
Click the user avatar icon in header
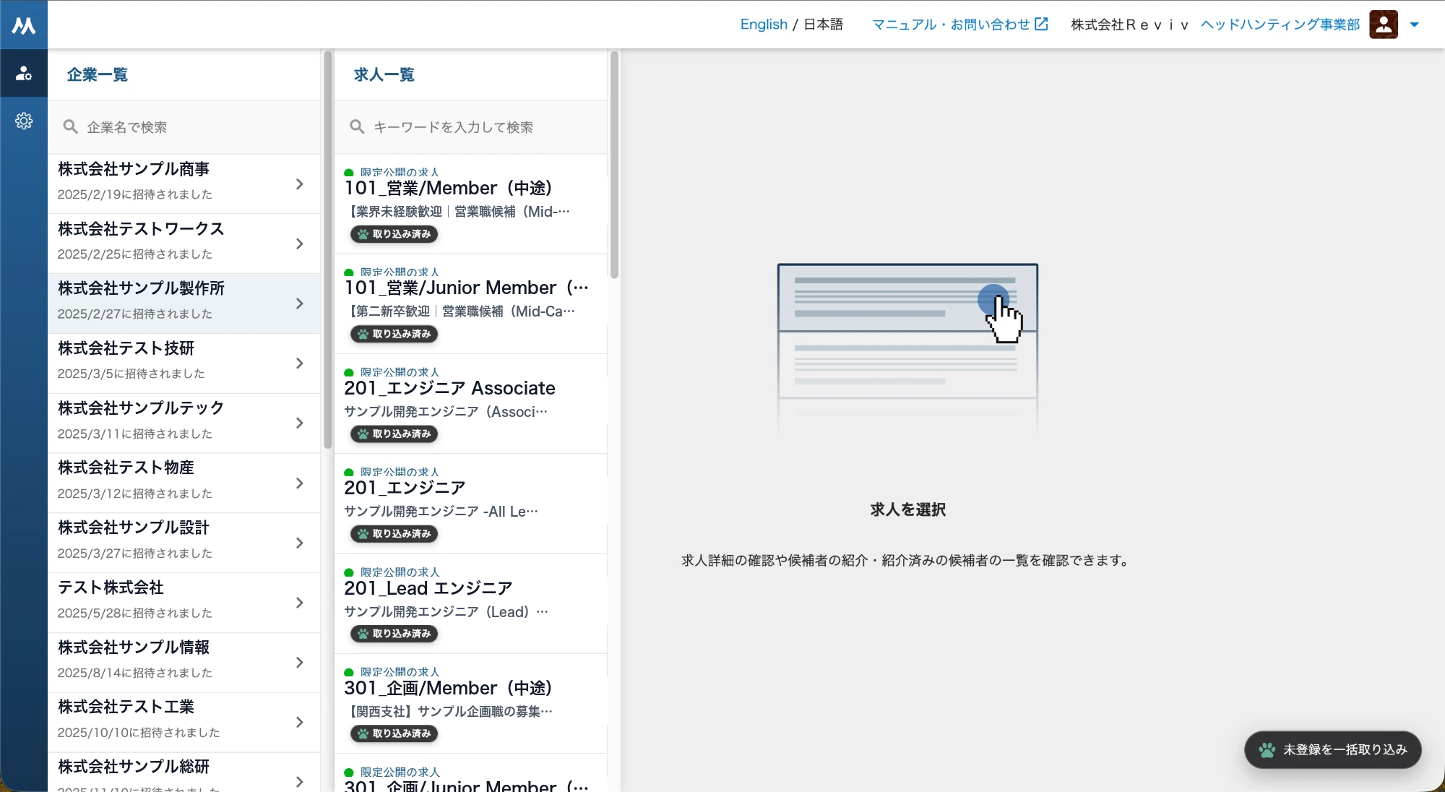pyautogui.click(x=1384, y=25)
